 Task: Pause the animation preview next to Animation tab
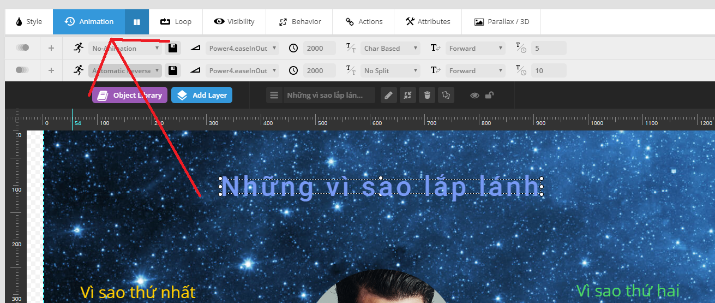137,22
